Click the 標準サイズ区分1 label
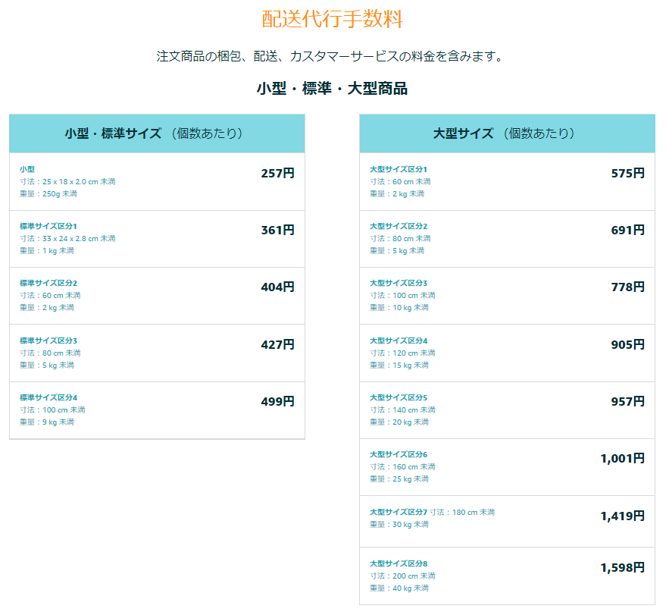666x615 pixels. coord(48,226)
